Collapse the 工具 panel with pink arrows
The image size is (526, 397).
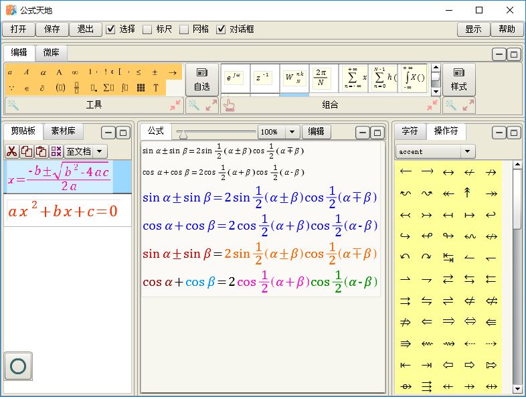[x=175, y=105]
